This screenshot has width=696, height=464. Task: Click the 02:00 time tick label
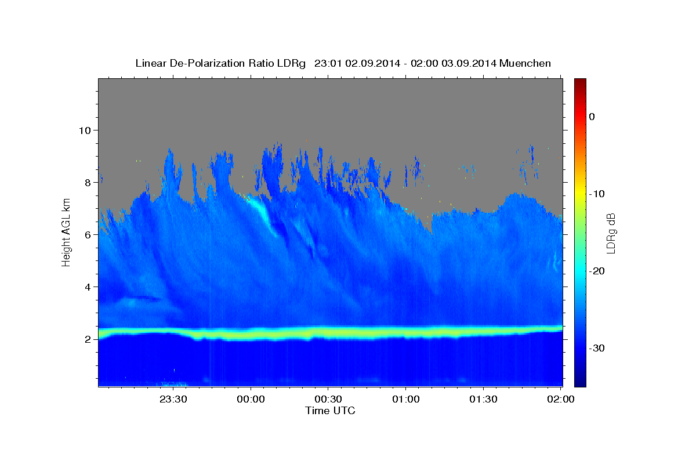point(561,399)
